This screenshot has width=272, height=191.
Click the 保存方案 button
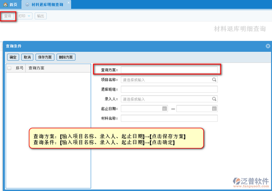pyautogui.click(x=45, y=57)
